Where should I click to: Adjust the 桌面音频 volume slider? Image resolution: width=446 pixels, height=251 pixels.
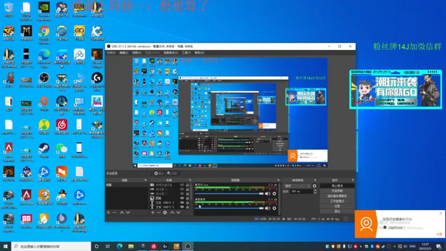point(229,208)
